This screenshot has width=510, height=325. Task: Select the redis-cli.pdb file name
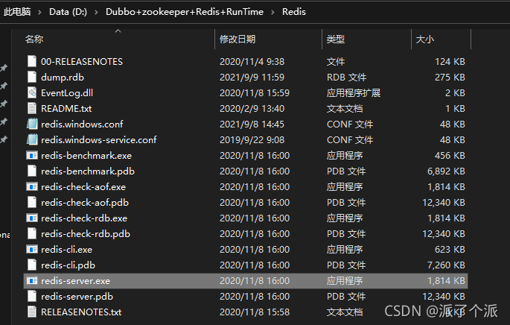68,265
